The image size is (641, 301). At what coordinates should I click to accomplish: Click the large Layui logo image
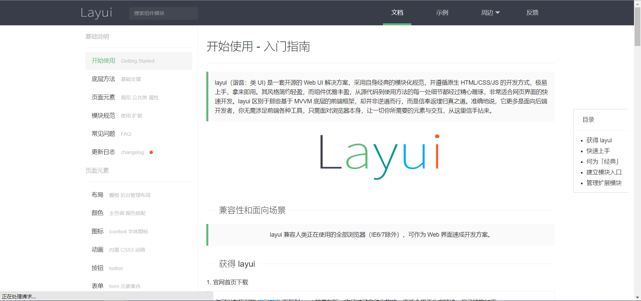(x=380, y=157)
